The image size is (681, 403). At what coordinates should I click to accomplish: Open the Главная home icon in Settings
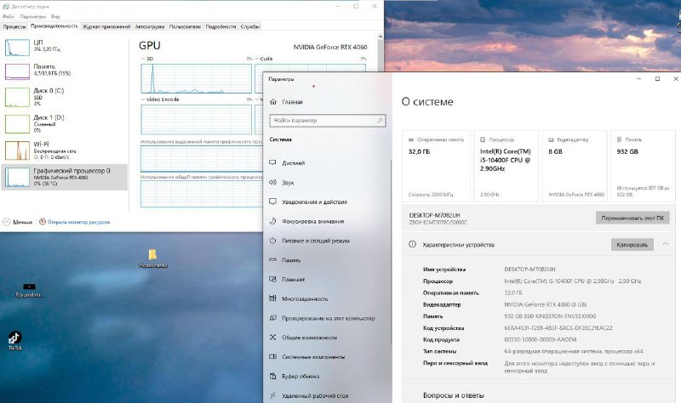click(272, 102)
